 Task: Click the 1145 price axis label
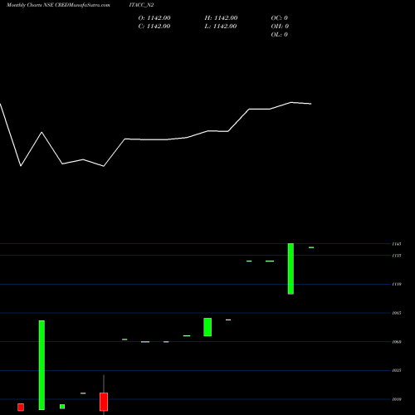click(397, 244)
